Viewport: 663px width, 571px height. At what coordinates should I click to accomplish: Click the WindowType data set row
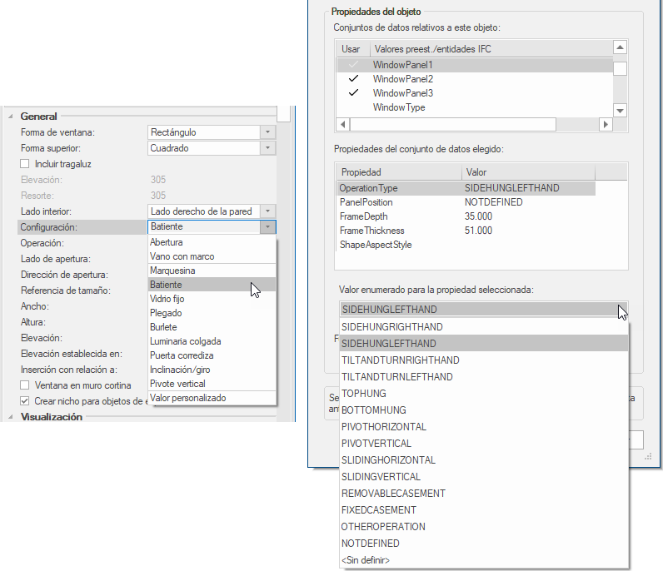(399, 107)
